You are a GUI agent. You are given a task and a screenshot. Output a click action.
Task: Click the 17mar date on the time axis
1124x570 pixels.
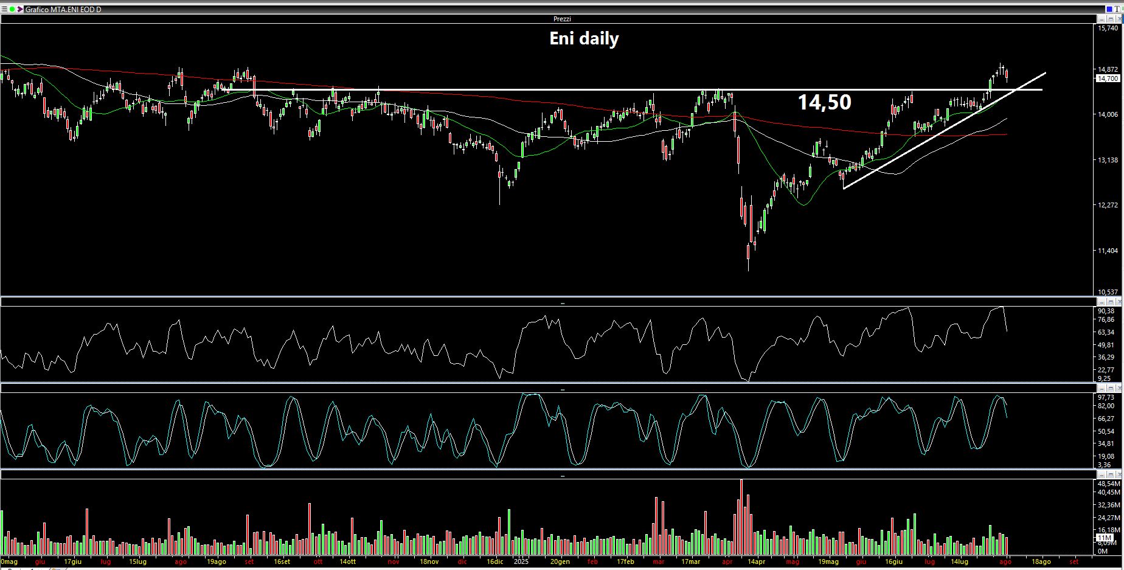click(690, 561)
